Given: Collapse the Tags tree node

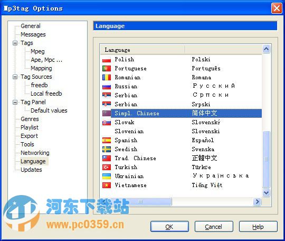Looking at the screenshot, I should (15, 43).
